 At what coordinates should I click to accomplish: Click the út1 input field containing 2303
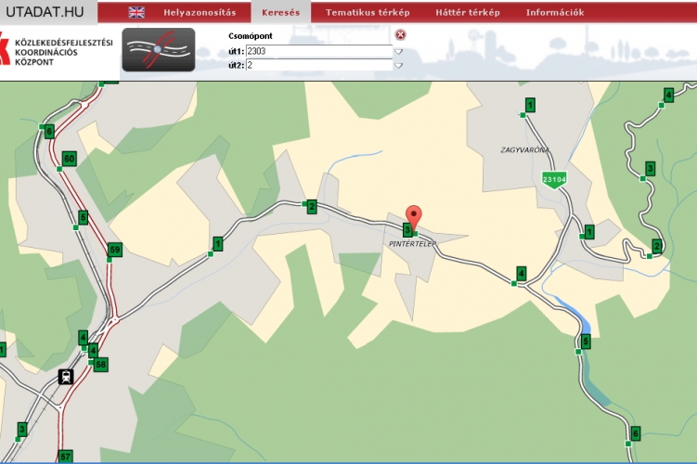pos(318,51)
